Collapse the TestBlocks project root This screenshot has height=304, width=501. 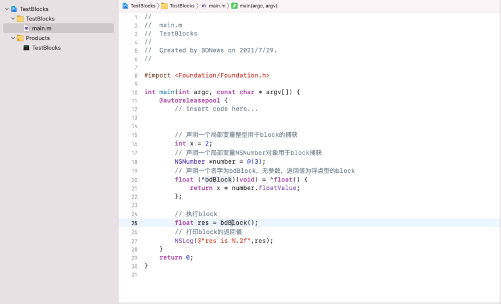[7, 9]
